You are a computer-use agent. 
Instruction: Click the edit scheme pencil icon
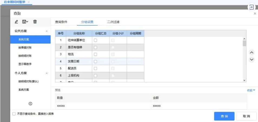pos(16,22)
